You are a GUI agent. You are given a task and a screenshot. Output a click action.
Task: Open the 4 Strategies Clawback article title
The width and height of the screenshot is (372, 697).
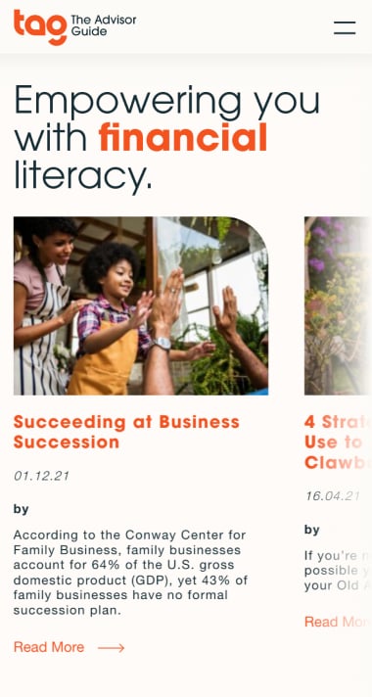click(338, 442)
